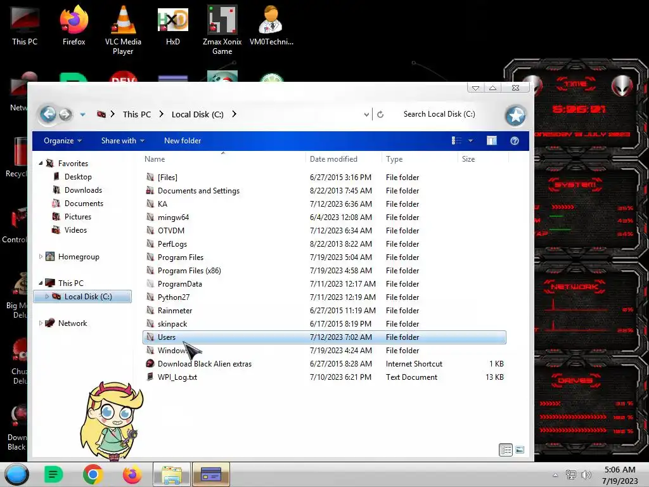649x487 pixels.
Task: Collapse the Favorites tree section
Action: [x=41, y=164]
